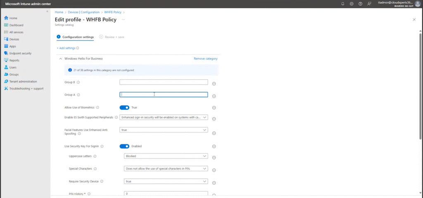Image resolution: width=423 pixels, height=198 pixels.
Task: Open the Uppercase Letters dropdown
Action: [166, 156]
